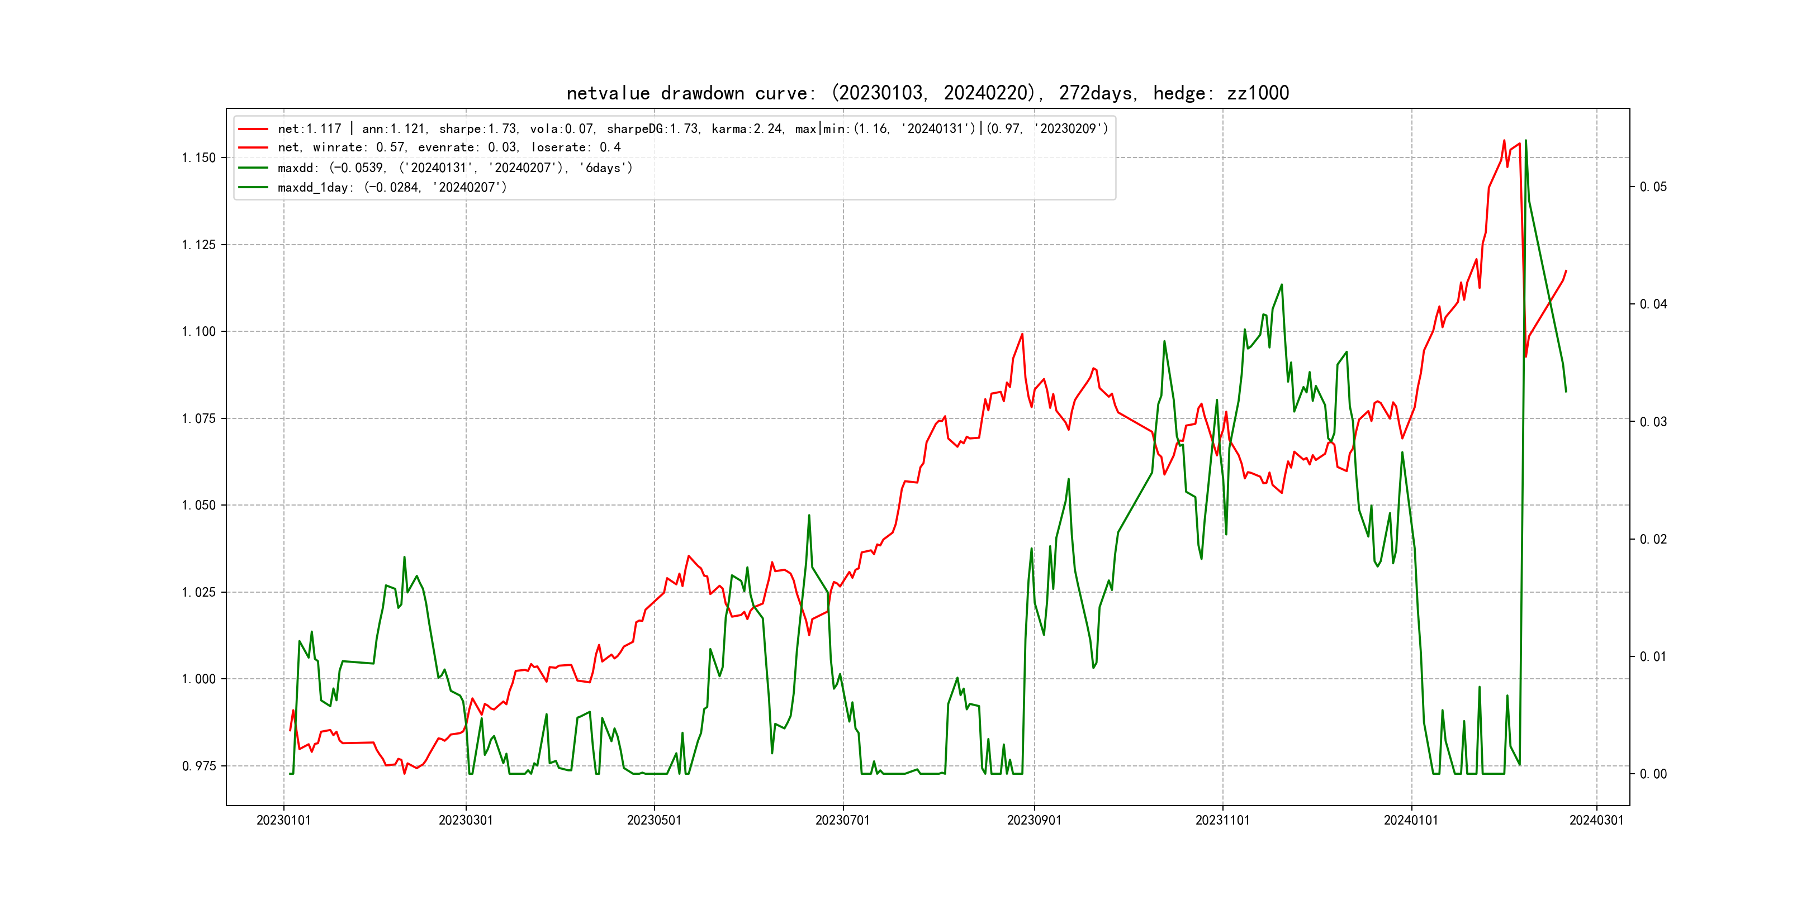1811x905 pixels.
Task: Click the 20230101 x-axis label
Action: [x=283, y=820]
